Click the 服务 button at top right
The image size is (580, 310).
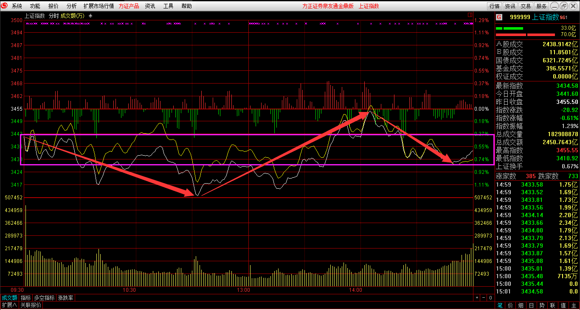pos(541,6)
